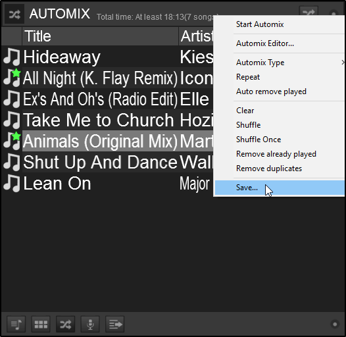Sort list by the Title column header
The width and height of the screenshot is (346, 337).
[x=100, y=36]
